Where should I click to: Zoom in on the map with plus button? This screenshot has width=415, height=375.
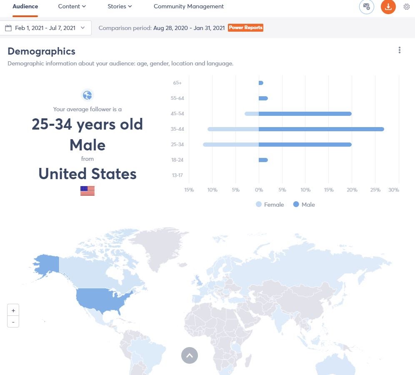pyautogui.click(x=13, y=310)
